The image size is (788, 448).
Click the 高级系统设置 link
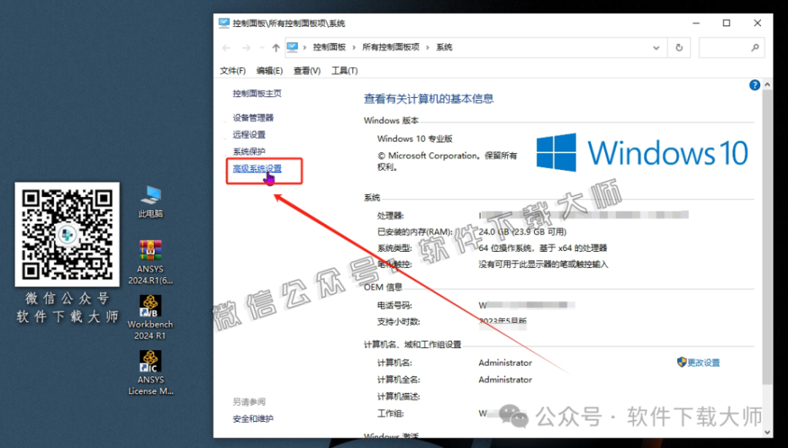pos(257,169)
